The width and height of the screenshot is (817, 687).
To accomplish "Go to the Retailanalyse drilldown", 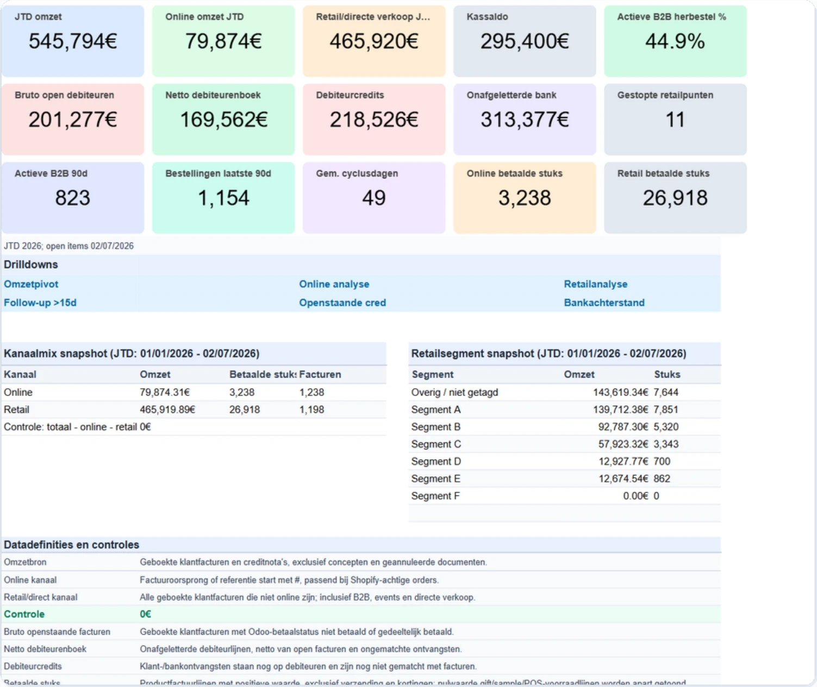I will (x=595, y=284).
